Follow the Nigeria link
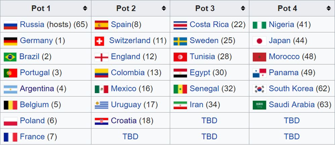335x145 pixels. pyautogui.click(x=281, y=24)
